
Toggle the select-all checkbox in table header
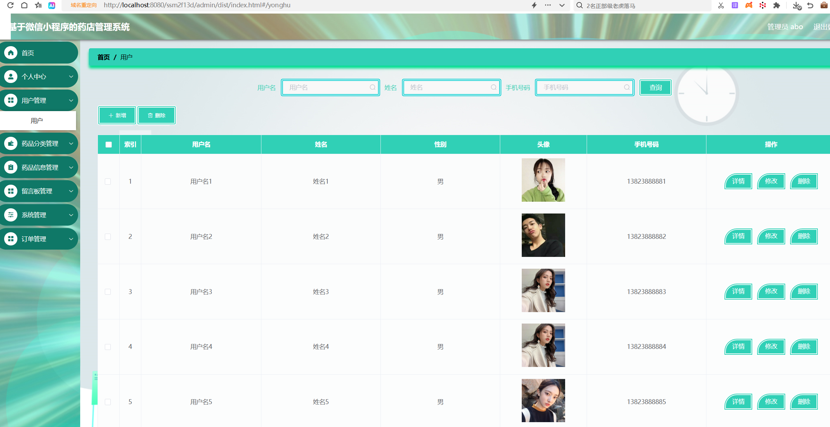(109, 144)
